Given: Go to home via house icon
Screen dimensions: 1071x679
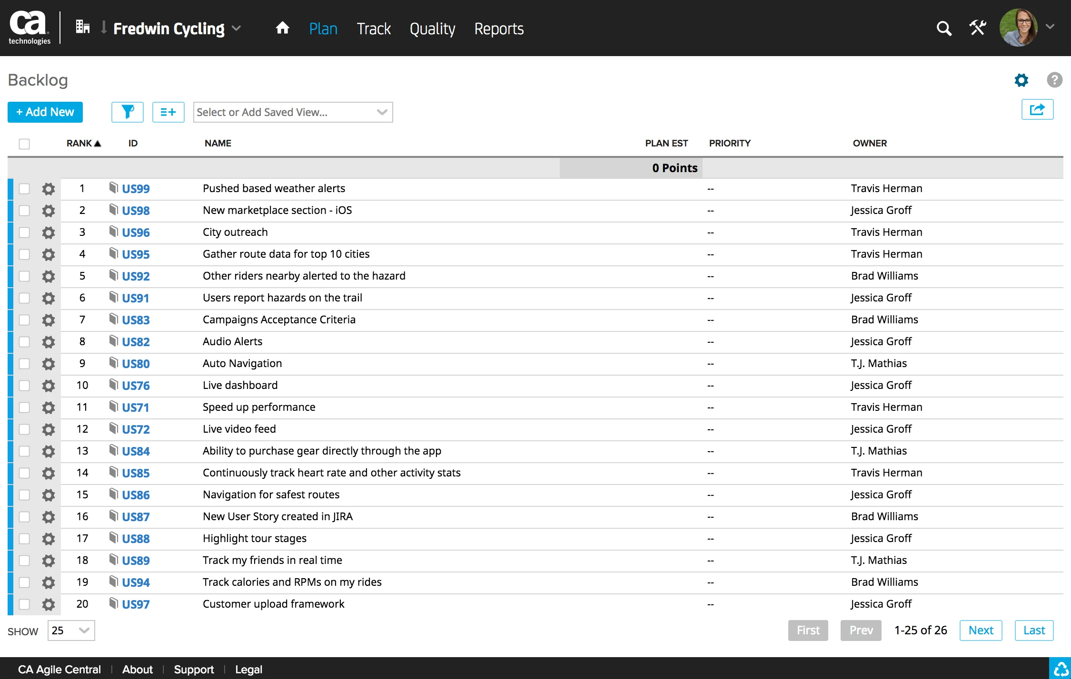Looking at the screenshot, I should click(282, 29).
